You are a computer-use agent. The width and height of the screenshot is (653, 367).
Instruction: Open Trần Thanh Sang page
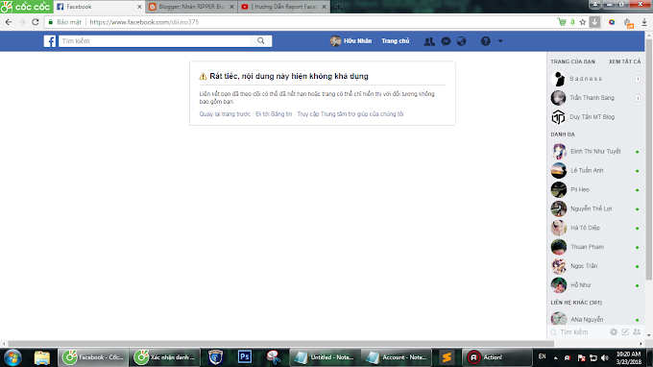[x=595, y=98]
